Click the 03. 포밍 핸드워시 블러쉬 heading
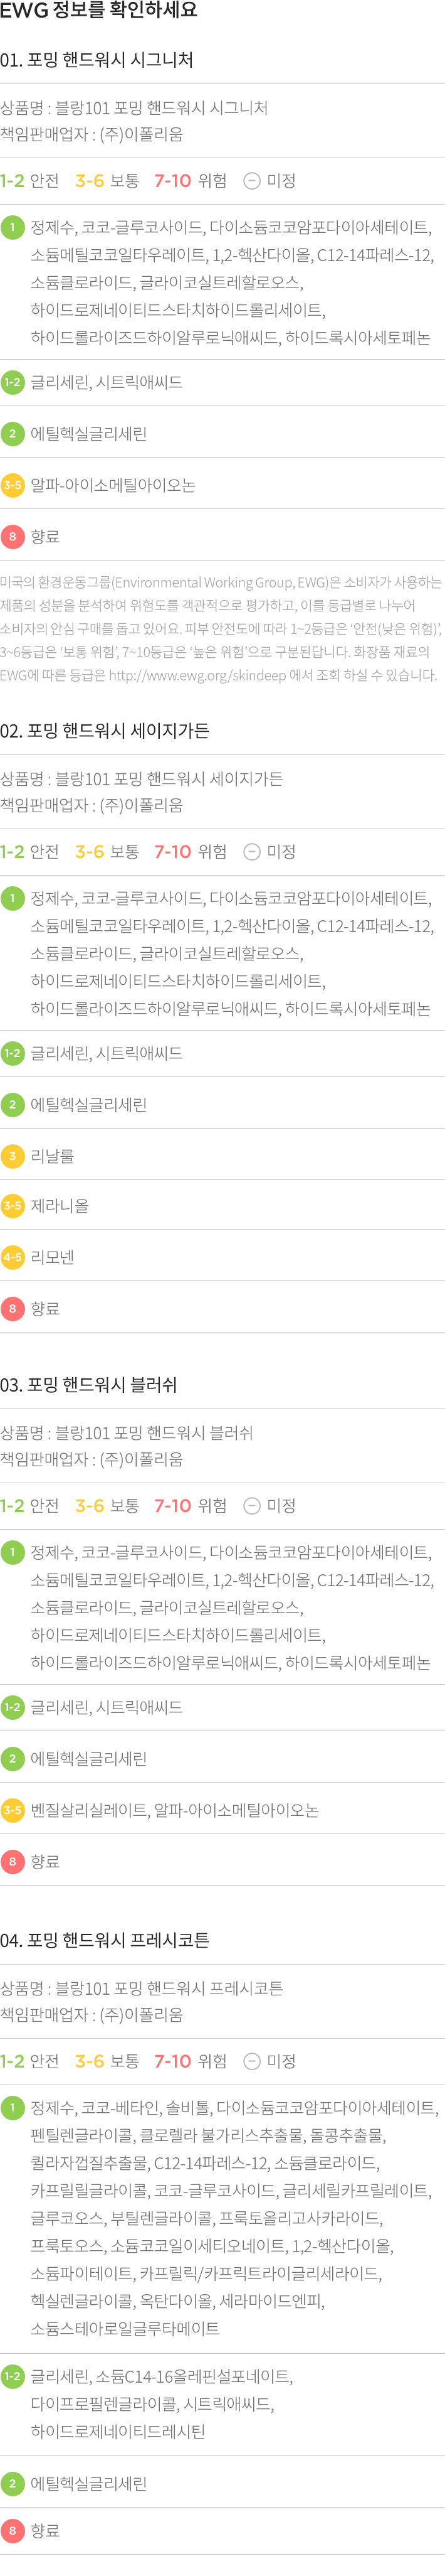445x2576 pixels. tap(89, 1385)
